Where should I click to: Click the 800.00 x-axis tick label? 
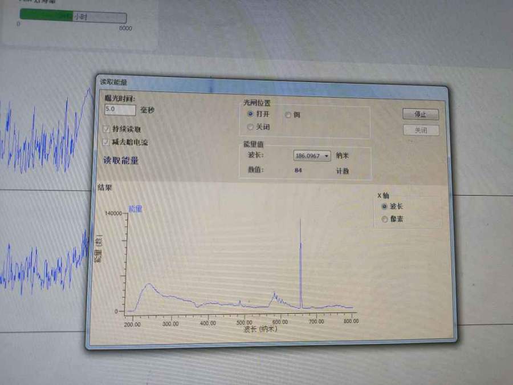(x=351, y=321)
